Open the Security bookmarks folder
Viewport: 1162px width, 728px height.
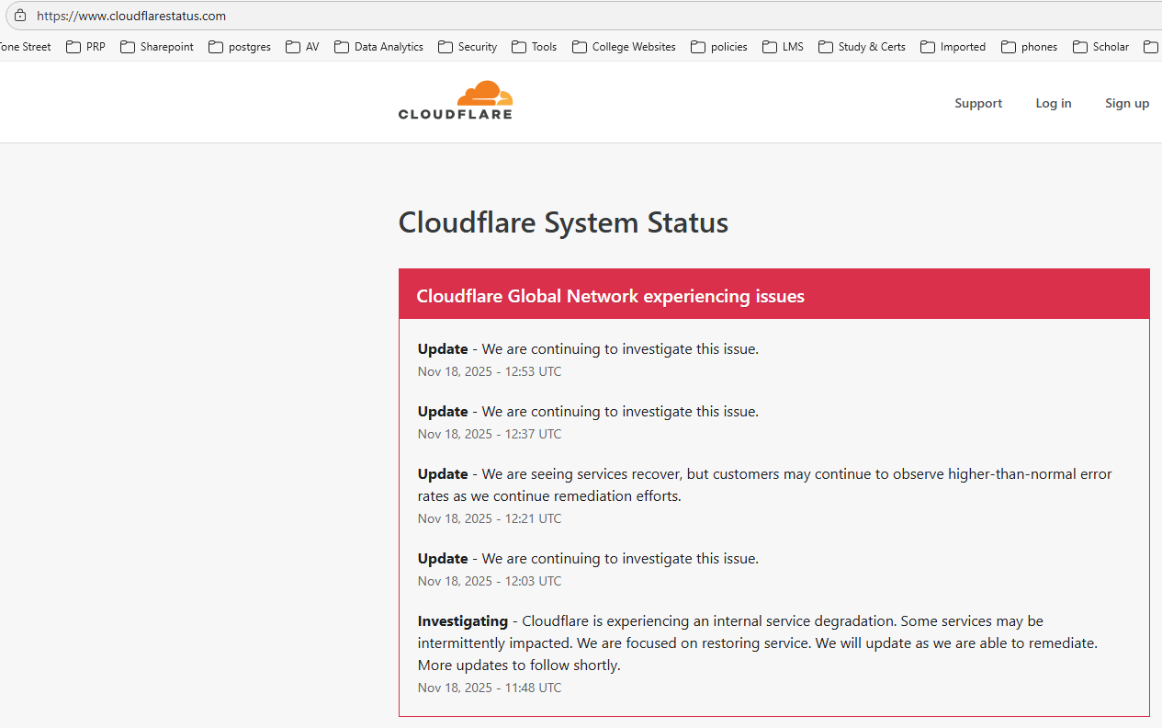tap(468, 47)
